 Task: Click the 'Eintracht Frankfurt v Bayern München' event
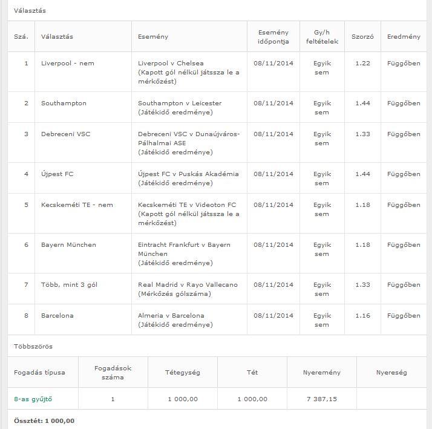[x=184, y=249]
